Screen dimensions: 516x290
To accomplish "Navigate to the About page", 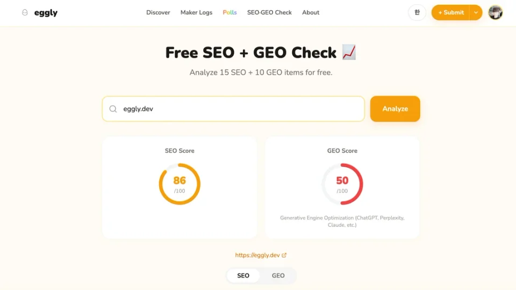I will pos(311,12).
